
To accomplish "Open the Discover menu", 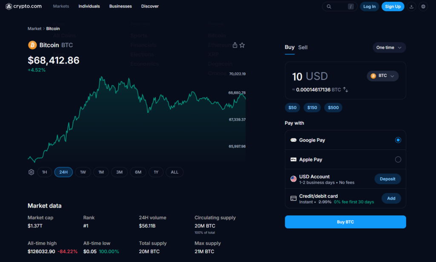I will point(150,6).
